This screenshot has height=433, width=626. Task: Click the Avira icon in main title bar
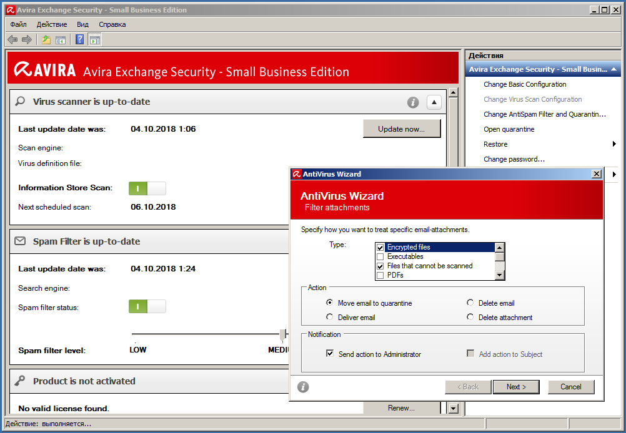click(x=11, y=10)
